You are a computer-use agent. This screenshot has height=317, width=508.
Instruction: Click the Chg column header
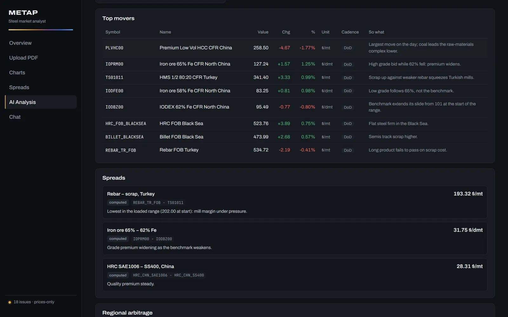286,32
